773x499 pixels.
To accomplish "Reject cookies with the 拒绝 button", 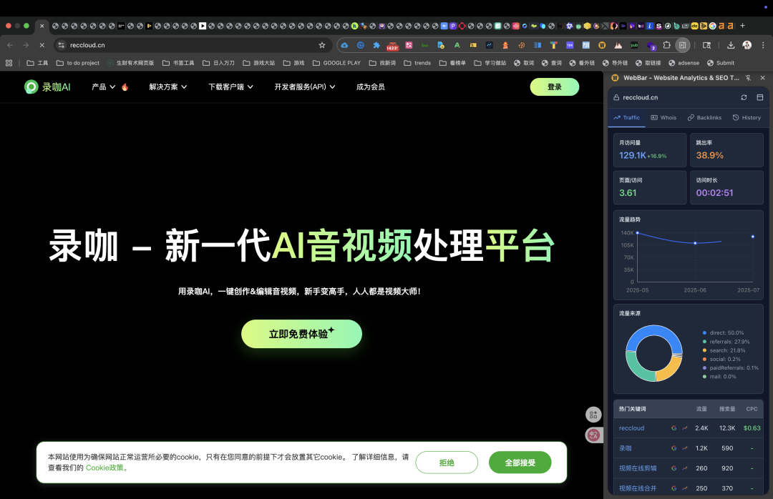I will (447, 463).
